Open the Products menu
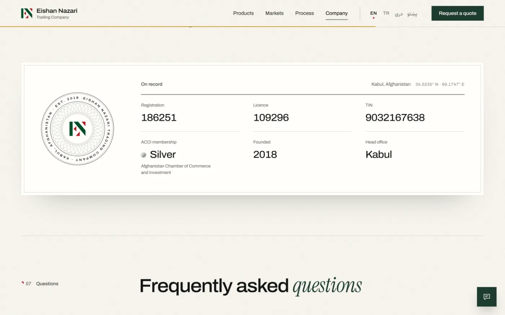Image resolution: width=505 pixels, height=315 pixels. [x=243, y=13]
